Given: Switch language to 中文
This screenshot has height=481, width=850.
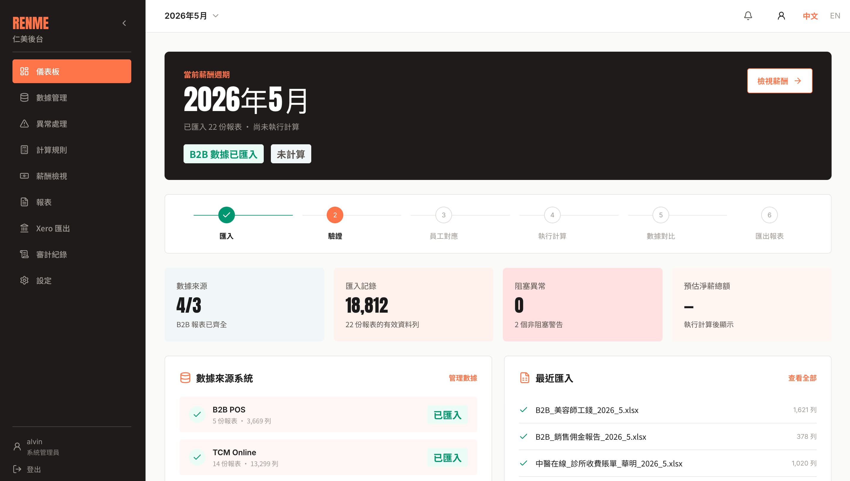Looking at the screenshot, I should pyautogui.click(x=810, y=15).
